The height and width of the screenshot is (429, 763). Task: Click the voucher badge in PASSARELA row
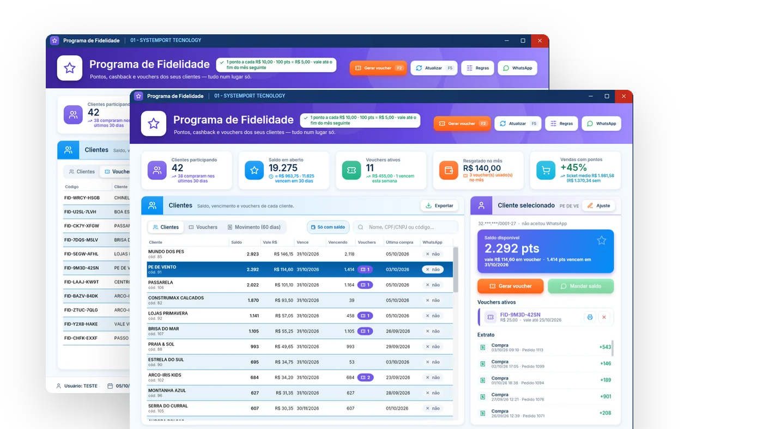[x=365, y=285]
